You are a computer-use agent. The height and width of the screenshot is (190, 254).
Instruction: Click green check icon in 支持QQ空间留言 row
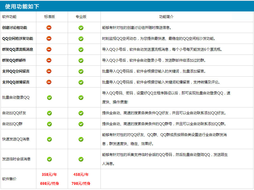pyautogui.click(x=81, y=71)
